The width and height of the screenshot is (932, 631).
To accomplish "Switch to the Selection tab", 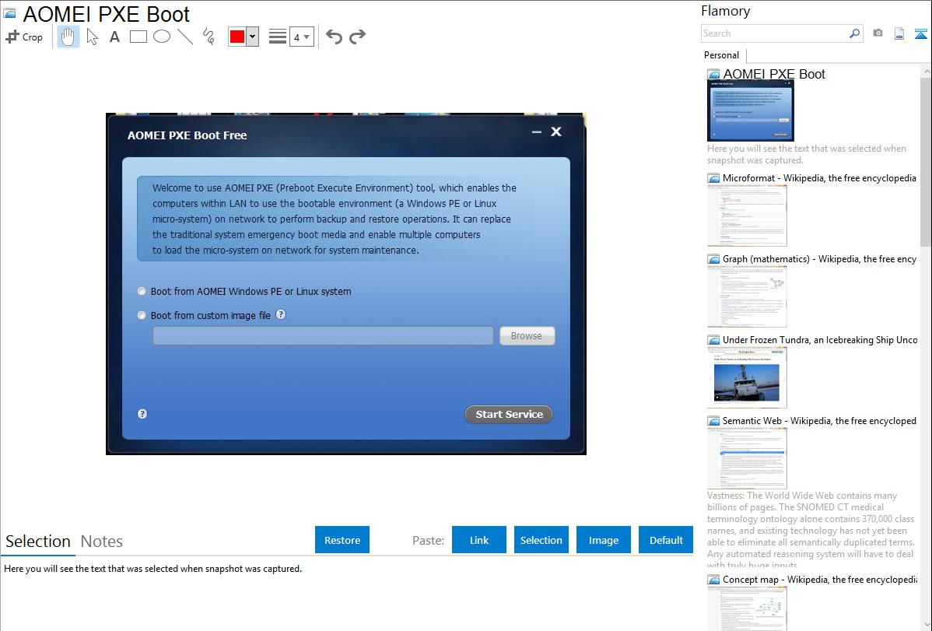I will click(38, 542).
